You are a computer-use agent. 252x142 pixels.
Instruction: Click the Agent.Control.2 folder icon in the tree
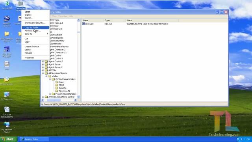pos(46,62)
